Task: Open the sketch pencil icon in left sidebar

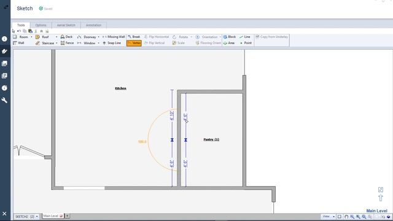Action: click(x=4, y=51)
